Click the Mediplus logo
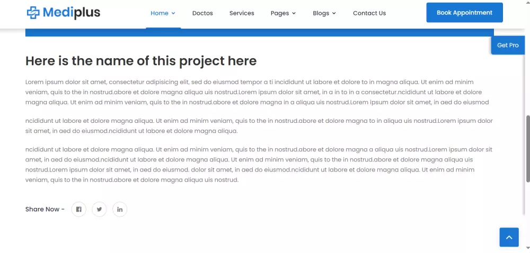 [x=64, y=13]
